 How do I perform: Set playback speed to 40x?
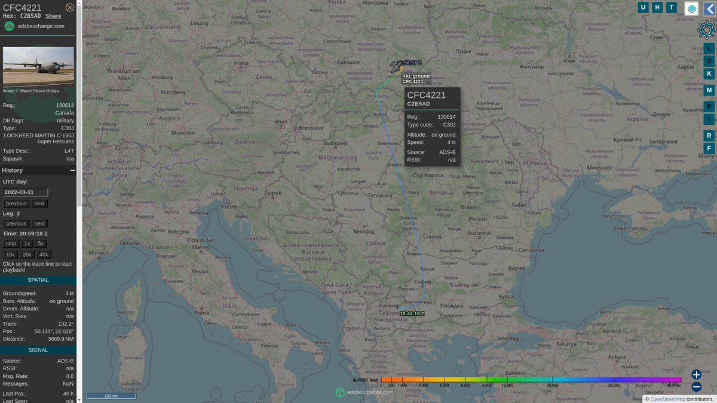coord(44,254)
